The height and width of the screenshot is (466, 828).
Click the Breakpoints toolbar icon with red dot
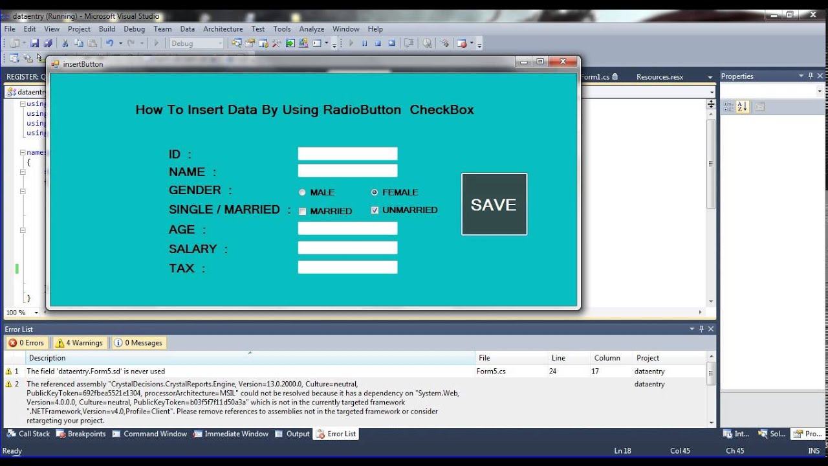pos(462,43)
